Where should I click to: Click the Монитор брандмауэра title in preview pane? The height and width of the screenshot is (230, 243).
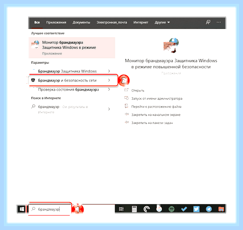click(171, 64)
